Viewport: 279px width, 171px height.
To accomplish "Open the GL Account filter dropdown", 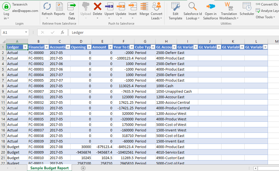I will click(174, 47).
